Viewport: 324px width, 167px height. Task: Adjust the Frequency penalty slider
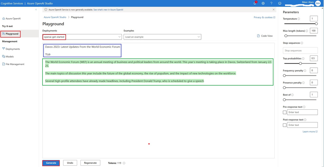tap(284, 76)
